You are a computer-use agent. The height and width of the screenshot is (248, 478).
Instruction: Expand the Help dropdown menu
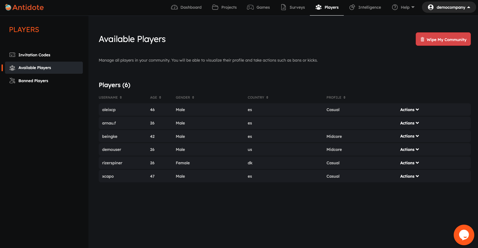[403, 7]
